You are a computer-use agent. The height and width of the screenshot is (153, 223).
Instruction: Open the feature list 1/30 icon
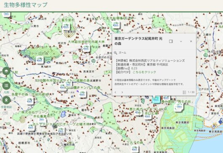click(184, 92)
